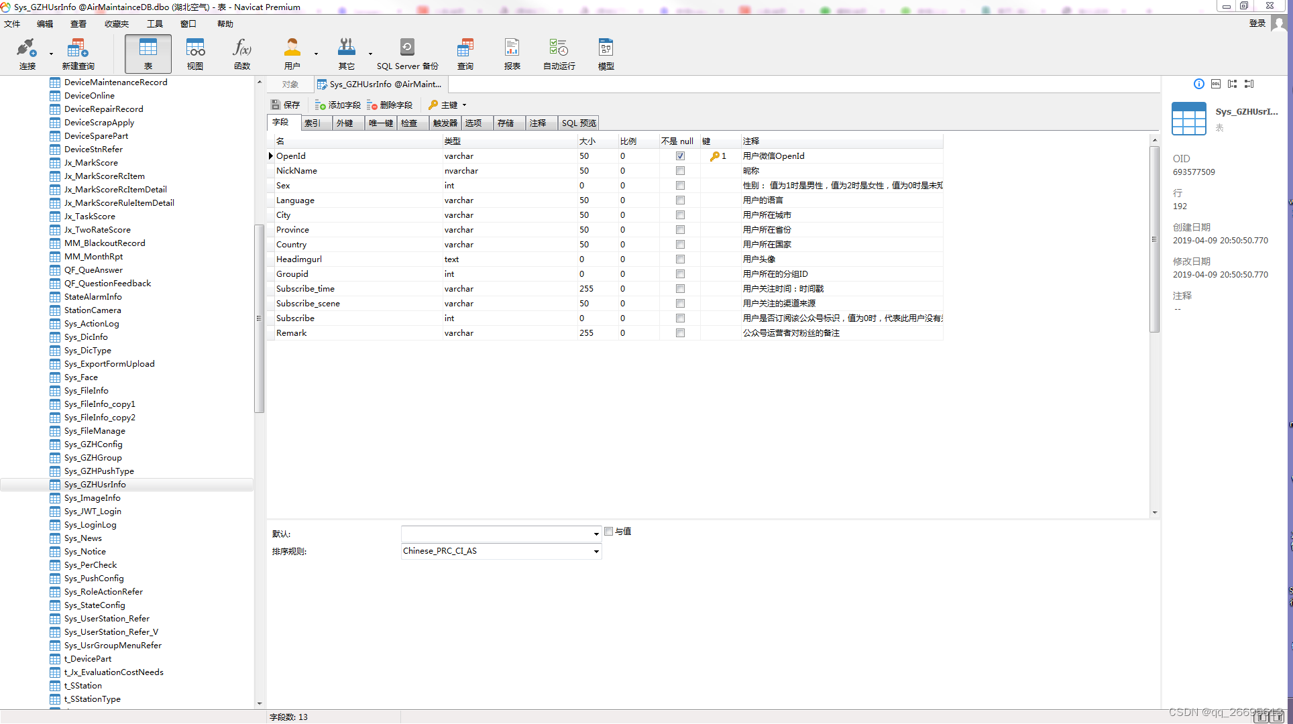Enable the 与值 checkbox
Screen dimensions: 1293x724
(609, 532)
